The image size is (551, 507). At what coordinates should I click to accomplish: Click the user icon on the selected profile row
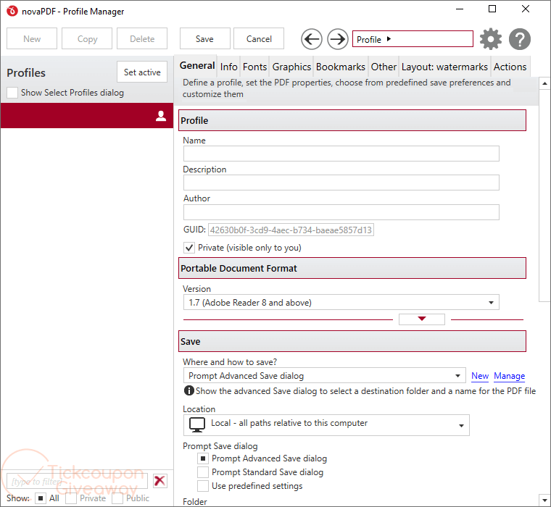tap(161, 115)
